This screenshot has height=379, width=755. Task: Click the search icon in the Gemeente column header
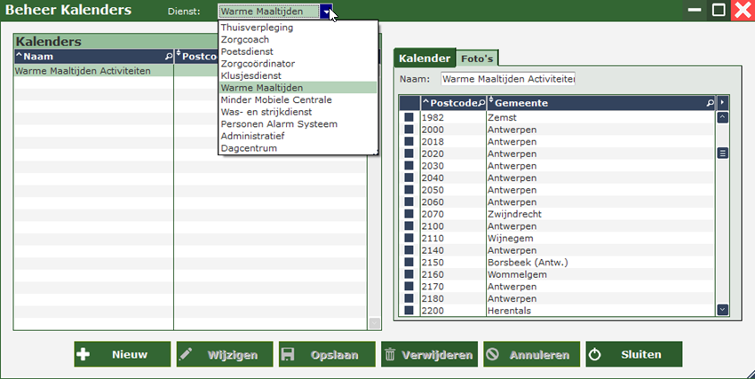[x=710, y=103]
